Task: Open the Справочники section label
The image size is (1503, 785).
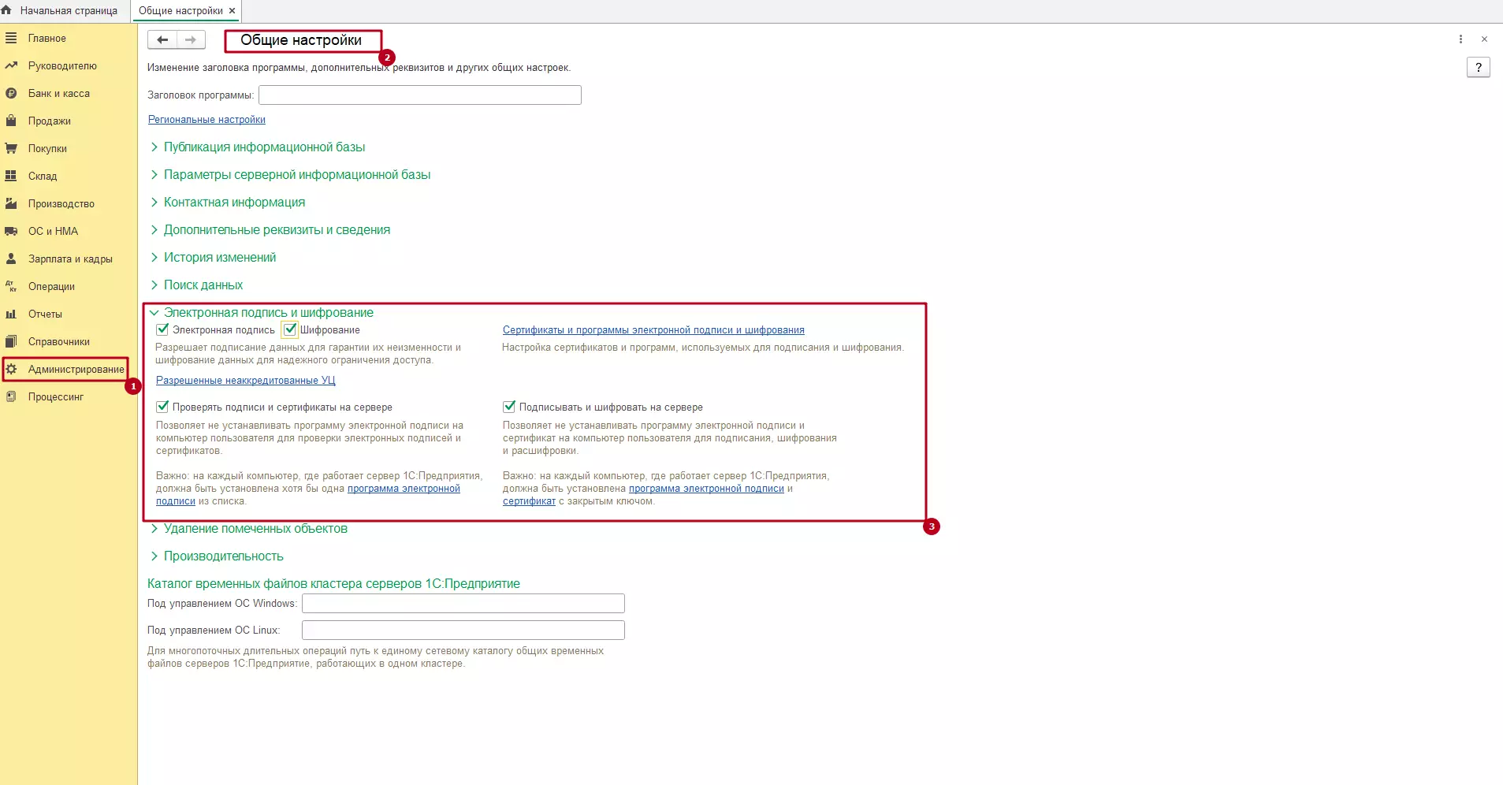Action: click(59, 341)
